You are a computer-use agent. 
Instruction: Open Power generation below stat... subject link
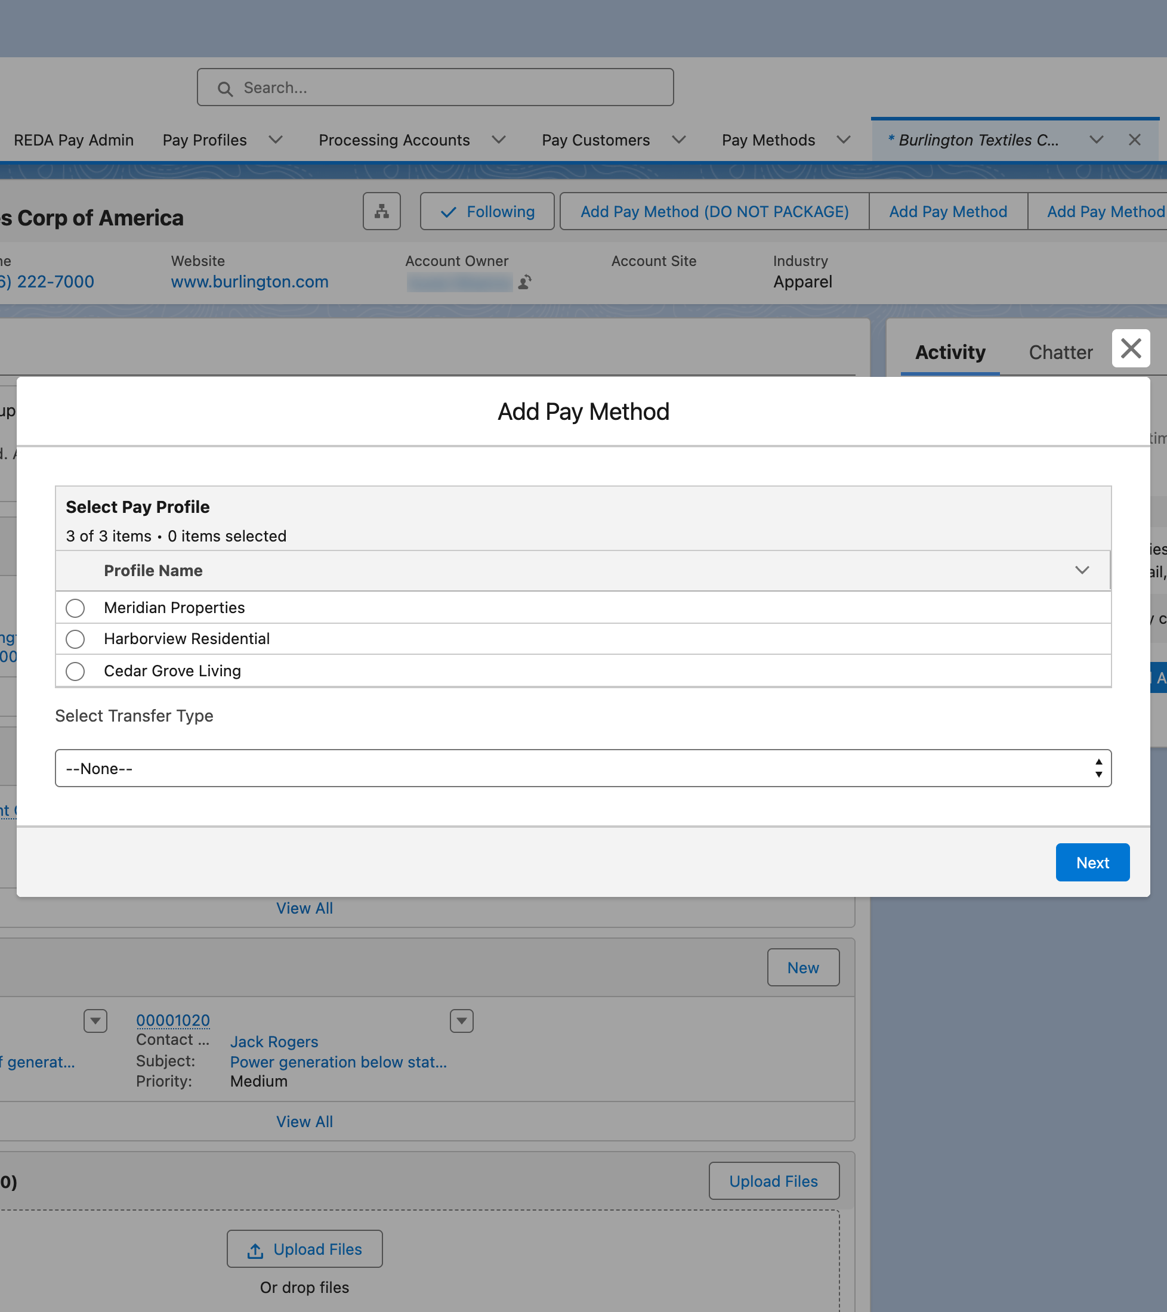338,1062
